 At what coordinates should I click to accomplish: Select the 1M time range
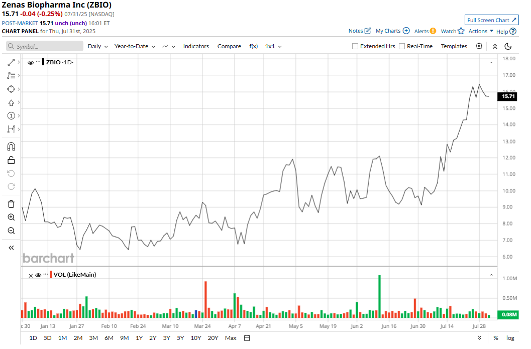[x=62, y=338]
